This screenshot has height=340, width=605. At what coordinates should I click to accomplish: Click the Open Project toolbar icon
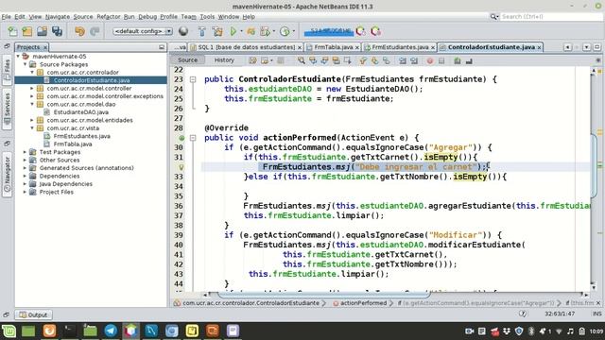[x=42, y=31]
